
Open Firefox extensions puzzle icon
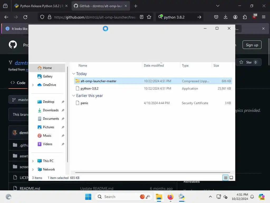245,17
